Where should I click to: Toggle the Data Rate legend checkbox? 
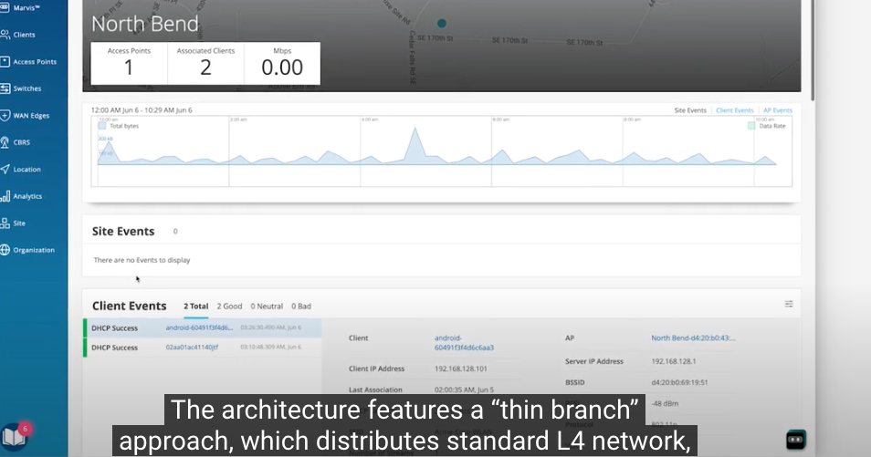[x=751, y=126]
